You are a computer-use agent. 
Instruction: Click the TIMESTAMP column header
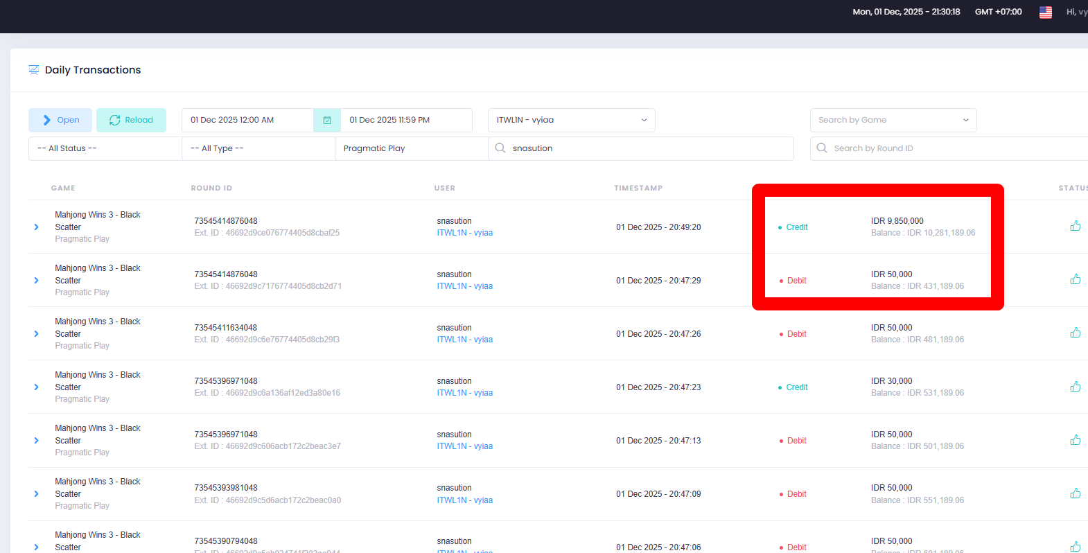click(638, 188)
